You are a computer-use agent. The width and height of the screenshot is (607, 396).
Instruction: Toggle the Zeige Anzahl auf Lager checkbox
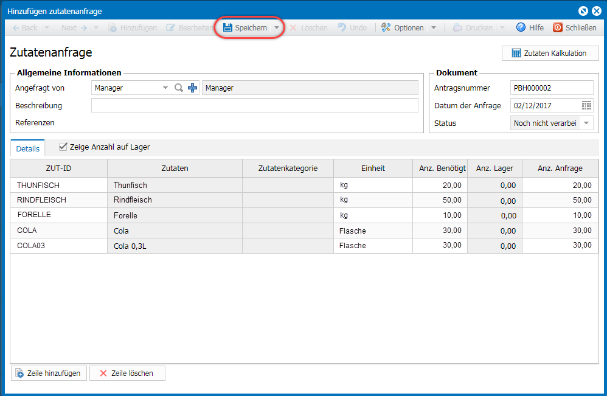tap(63, 147)
